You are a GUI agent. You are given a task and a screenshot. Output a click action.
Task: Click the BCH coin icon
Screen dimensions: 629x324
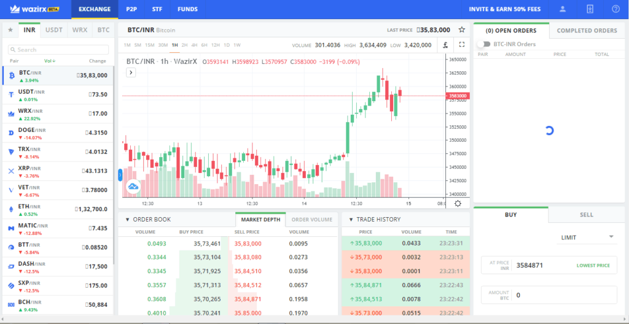click(x=11, y=305)
